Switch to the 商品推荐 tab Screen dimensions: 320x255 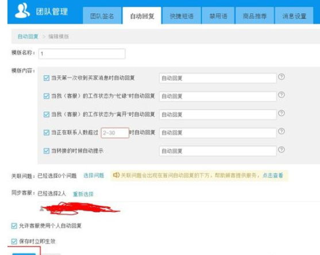pos(255,15)
